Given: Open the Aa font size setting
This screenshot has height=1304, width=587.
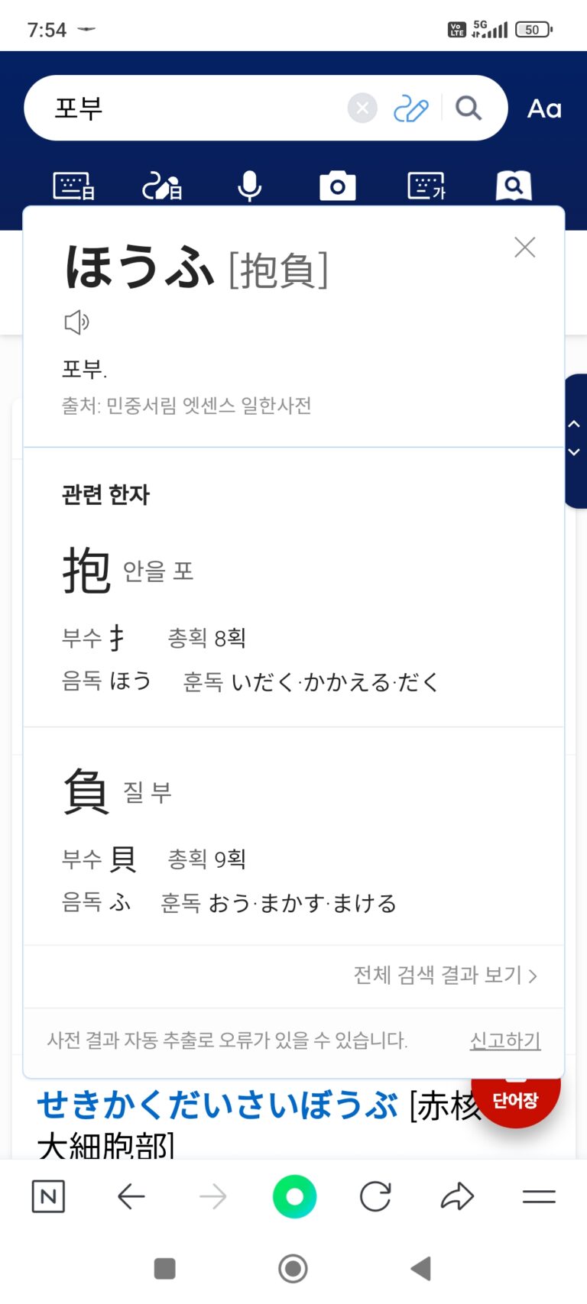Looking at the screenshot, I should coord(544,109).
